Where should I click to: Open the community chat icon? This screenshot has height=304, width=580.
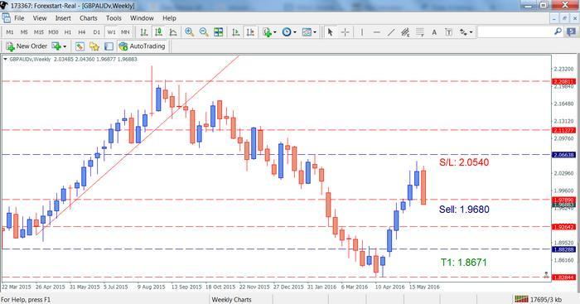(x=571, y=32)
